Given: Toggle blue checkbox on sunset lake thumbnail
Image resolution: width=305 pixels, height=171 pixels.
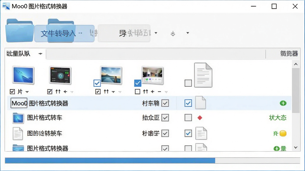Looking at the screenshot, I should (97, 83).
